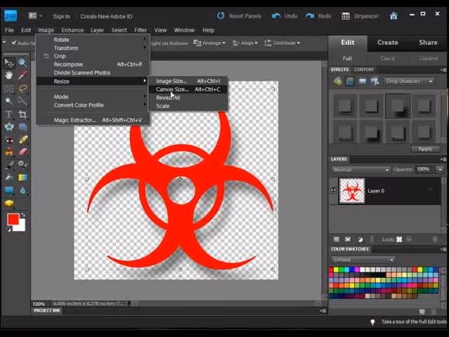Show Filters in the Effects panel

coord(337,81)
